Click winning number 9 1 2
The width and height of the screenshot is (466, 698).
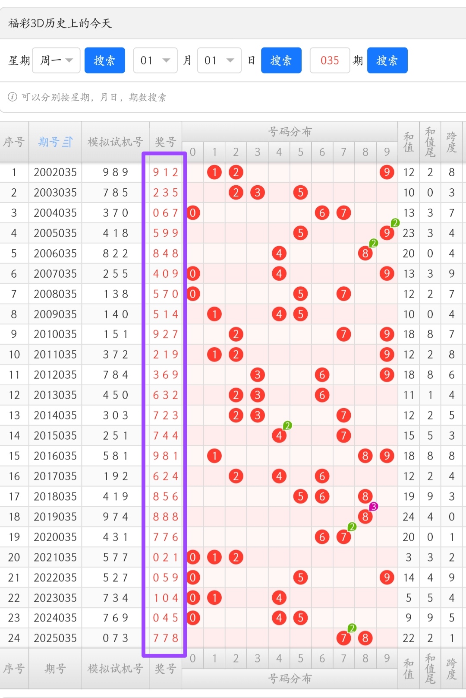click(165, 172)
